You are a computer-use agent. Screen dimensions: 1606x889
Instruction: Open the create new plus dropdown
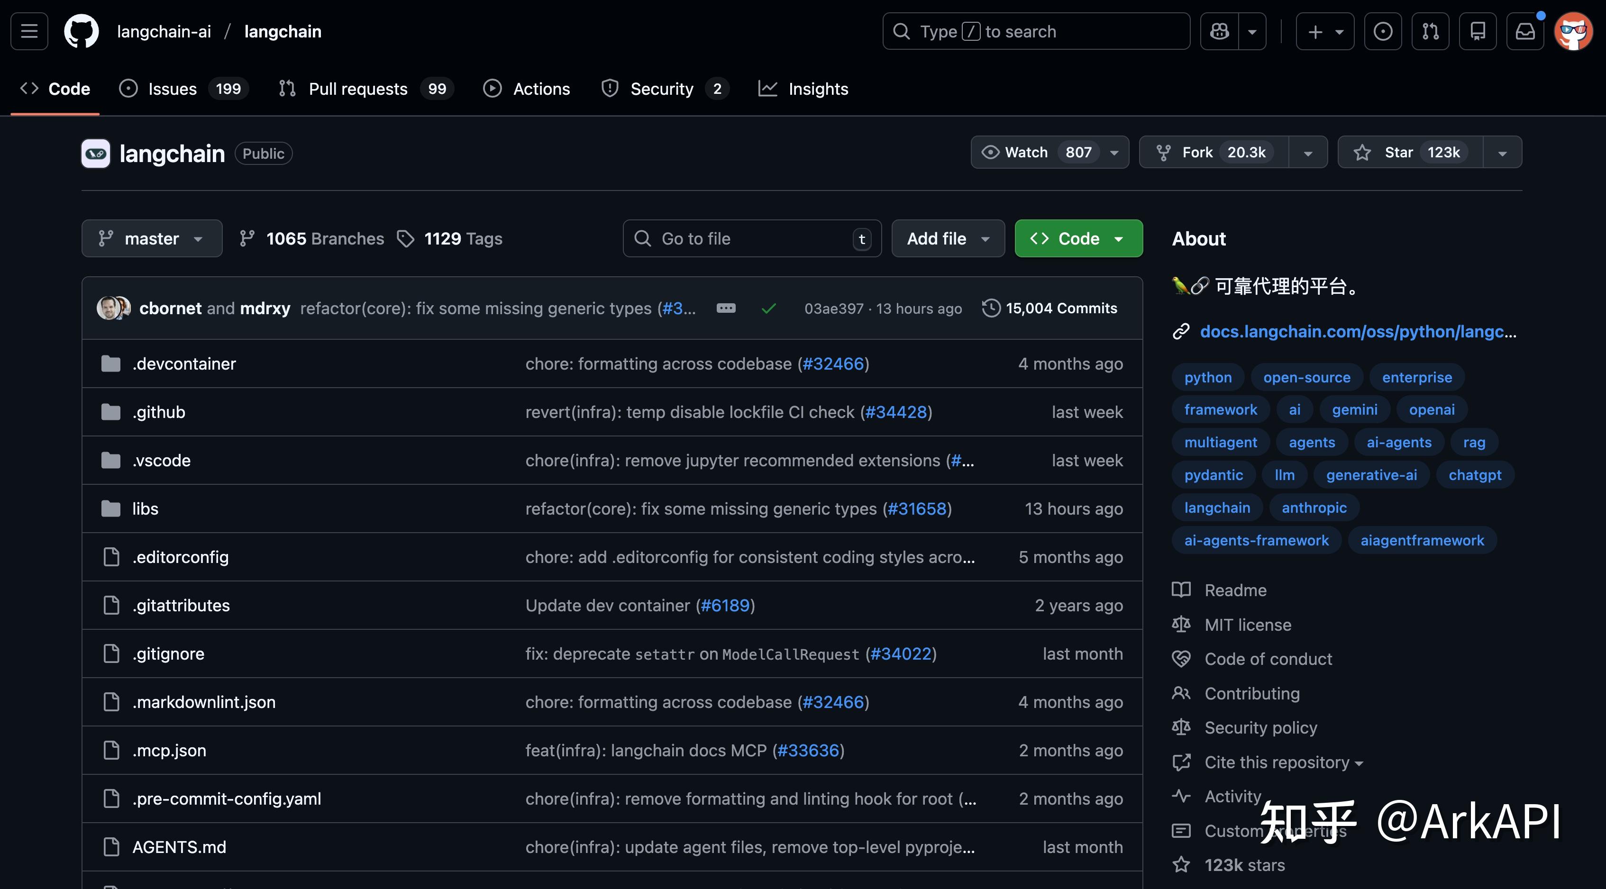point(1325,31)
